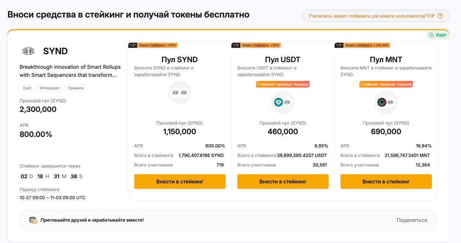Click the MNT coin icon in Пул MNT

(381, 102)
